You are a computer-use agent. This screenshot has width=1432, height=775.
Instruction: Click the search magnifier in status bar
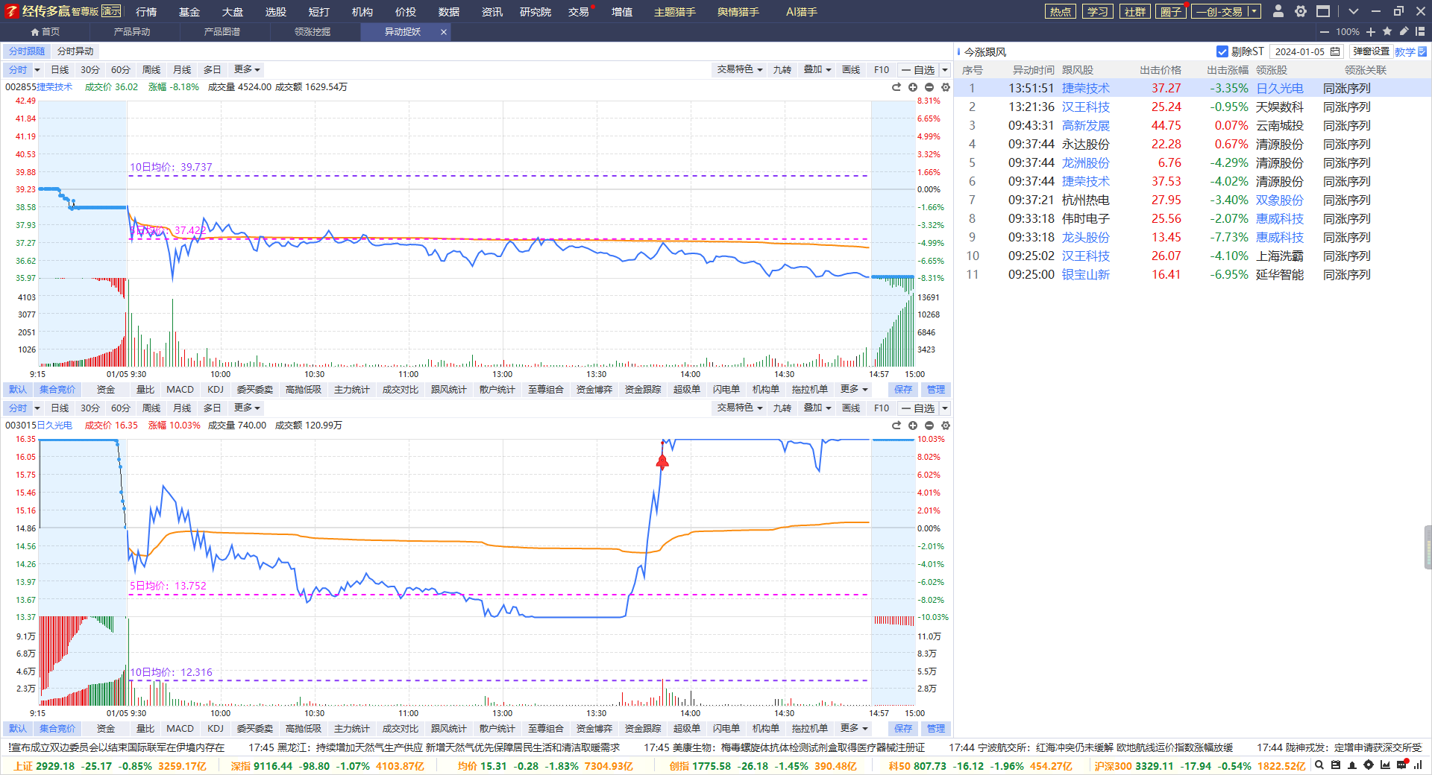tap(1319, 765)
